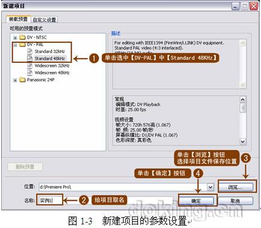Select the DV - NTSC folder label

(x=37, y=37)
